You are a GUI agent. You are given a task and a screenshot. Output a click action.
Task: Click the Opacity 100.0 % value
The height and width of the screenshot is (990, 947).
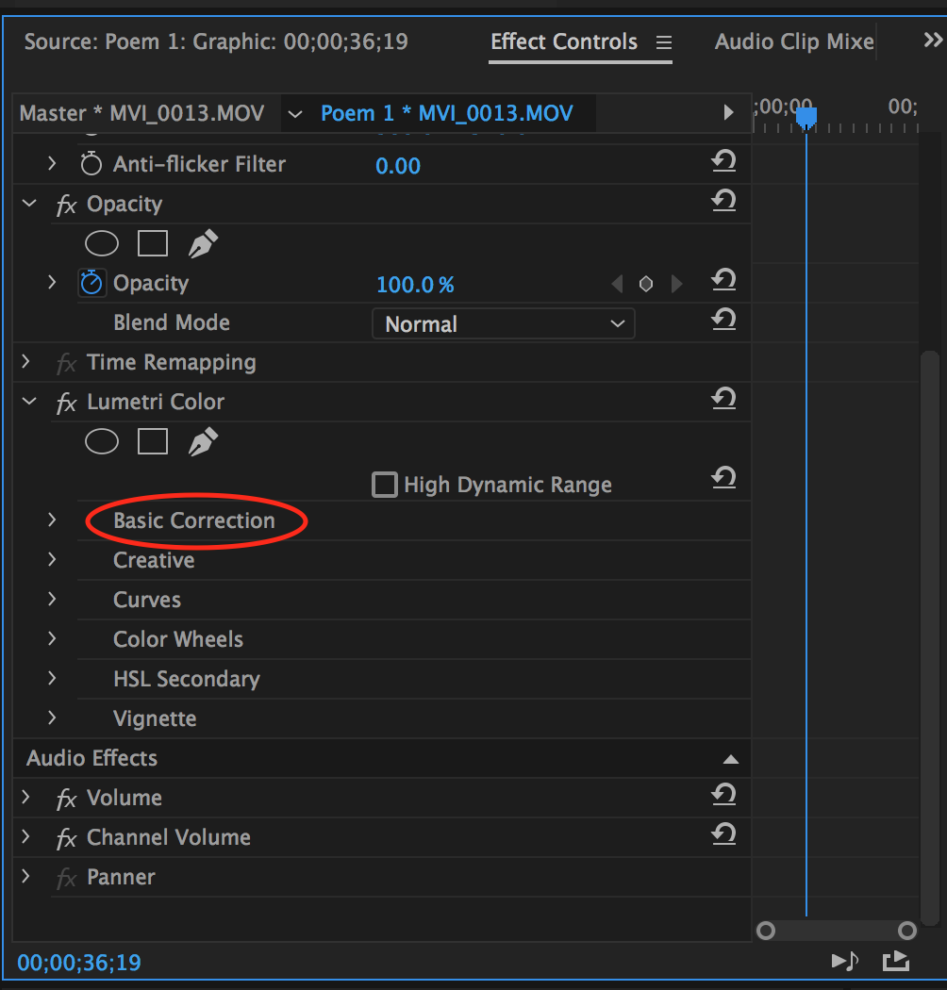(x=415, y=284)
